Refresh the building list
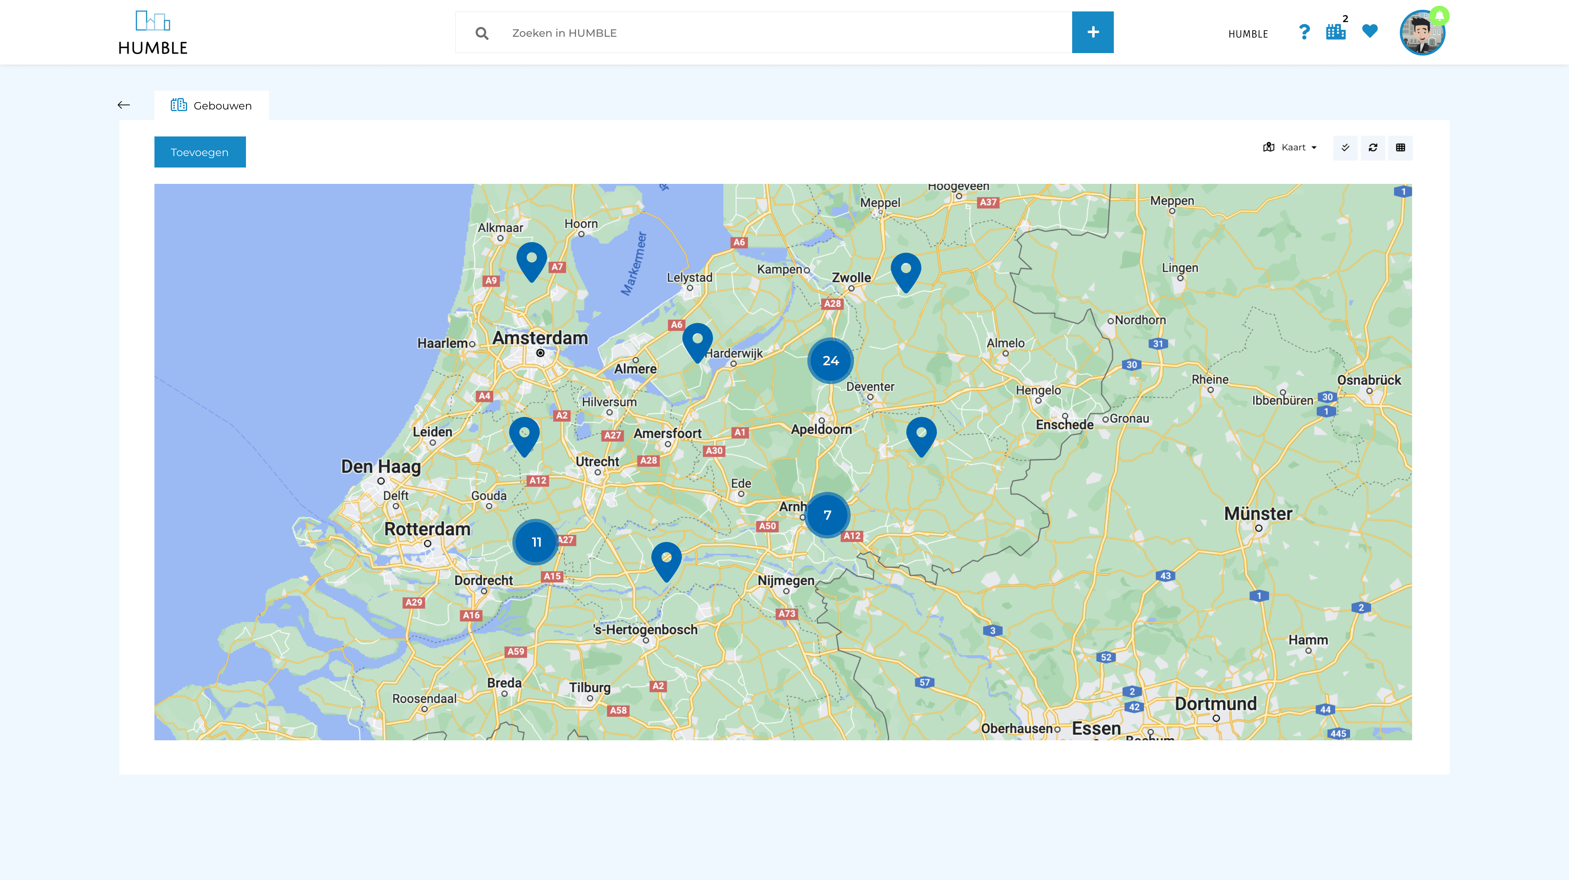This screenshot has width=1569, height=880. tap(1373, 147)
